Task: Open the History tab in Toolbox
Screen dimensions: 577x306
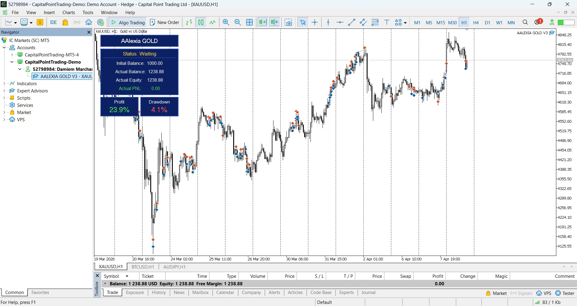Action: click(159, 292)
